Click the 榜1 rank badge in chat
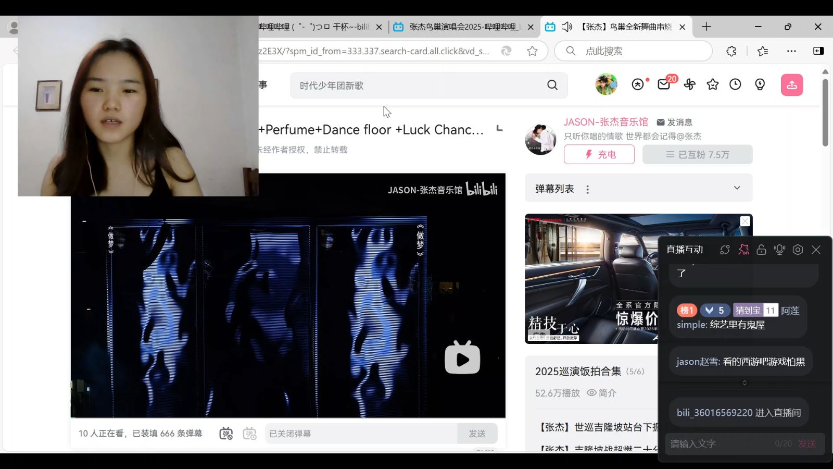The width and height of the screenshot is (833, 469). coord(687,311)
